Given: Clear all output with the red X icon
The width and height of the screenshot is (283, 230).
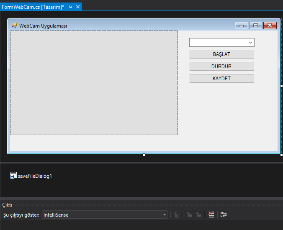Looking at the screenshot, I should click(x=211, y=215).
